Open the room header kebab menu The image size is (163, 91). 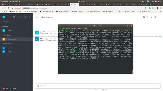(x=159, y=17)
